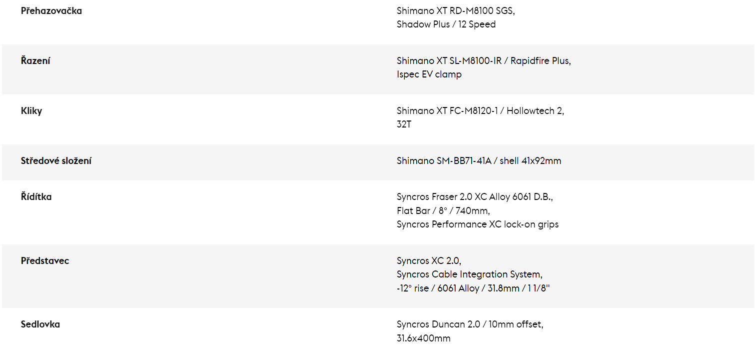755x358 pixels.
Task: Click the Řídítka spec label
Action: pyautogui.click(x=36, y=197)
